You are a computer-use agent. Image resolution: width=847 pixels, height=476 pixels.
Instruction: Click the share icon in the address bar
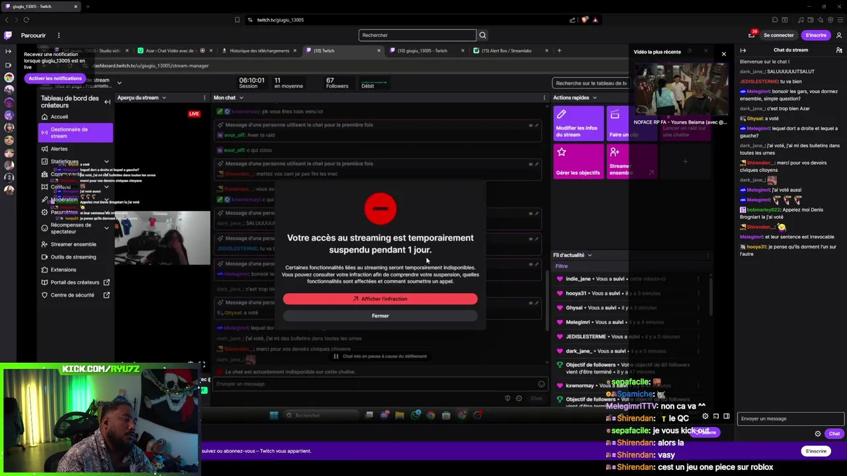click(572, 20)
